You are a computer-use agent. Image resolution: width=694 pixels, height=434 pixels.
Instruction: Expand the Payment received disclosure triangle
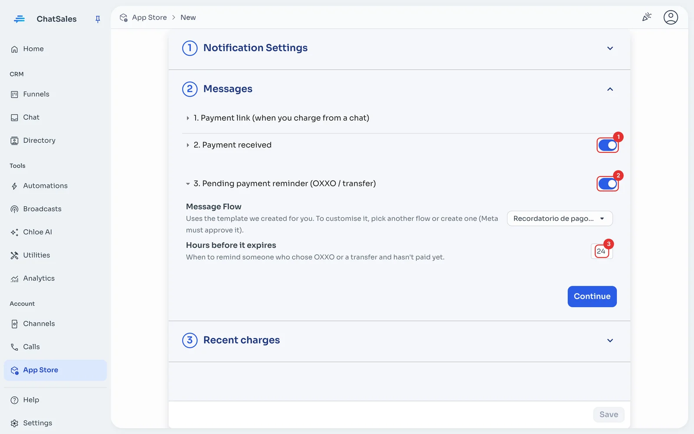(188, 145)
